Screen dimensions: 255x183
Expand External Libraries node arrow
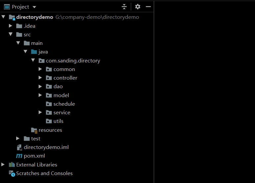click(x=3, y=165)
